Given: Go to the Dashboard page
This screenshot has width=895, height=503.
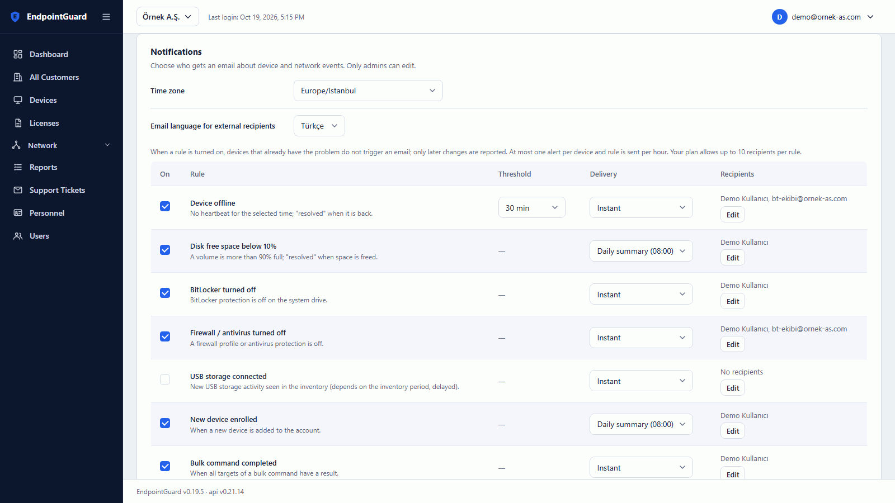Looking at the screenshot, I should 62,54.
